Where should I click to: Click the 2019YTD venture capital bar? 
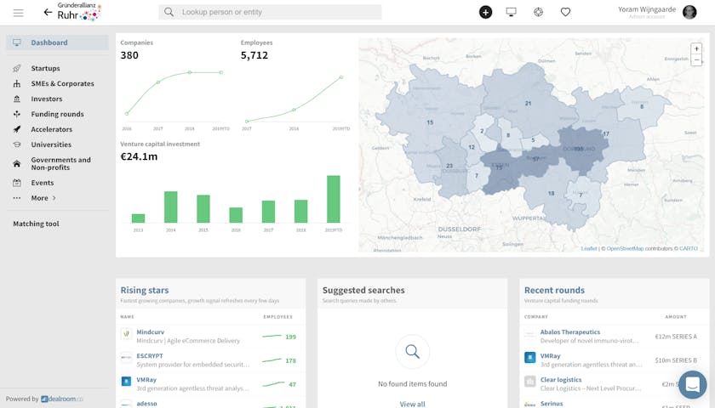[334, 199]
